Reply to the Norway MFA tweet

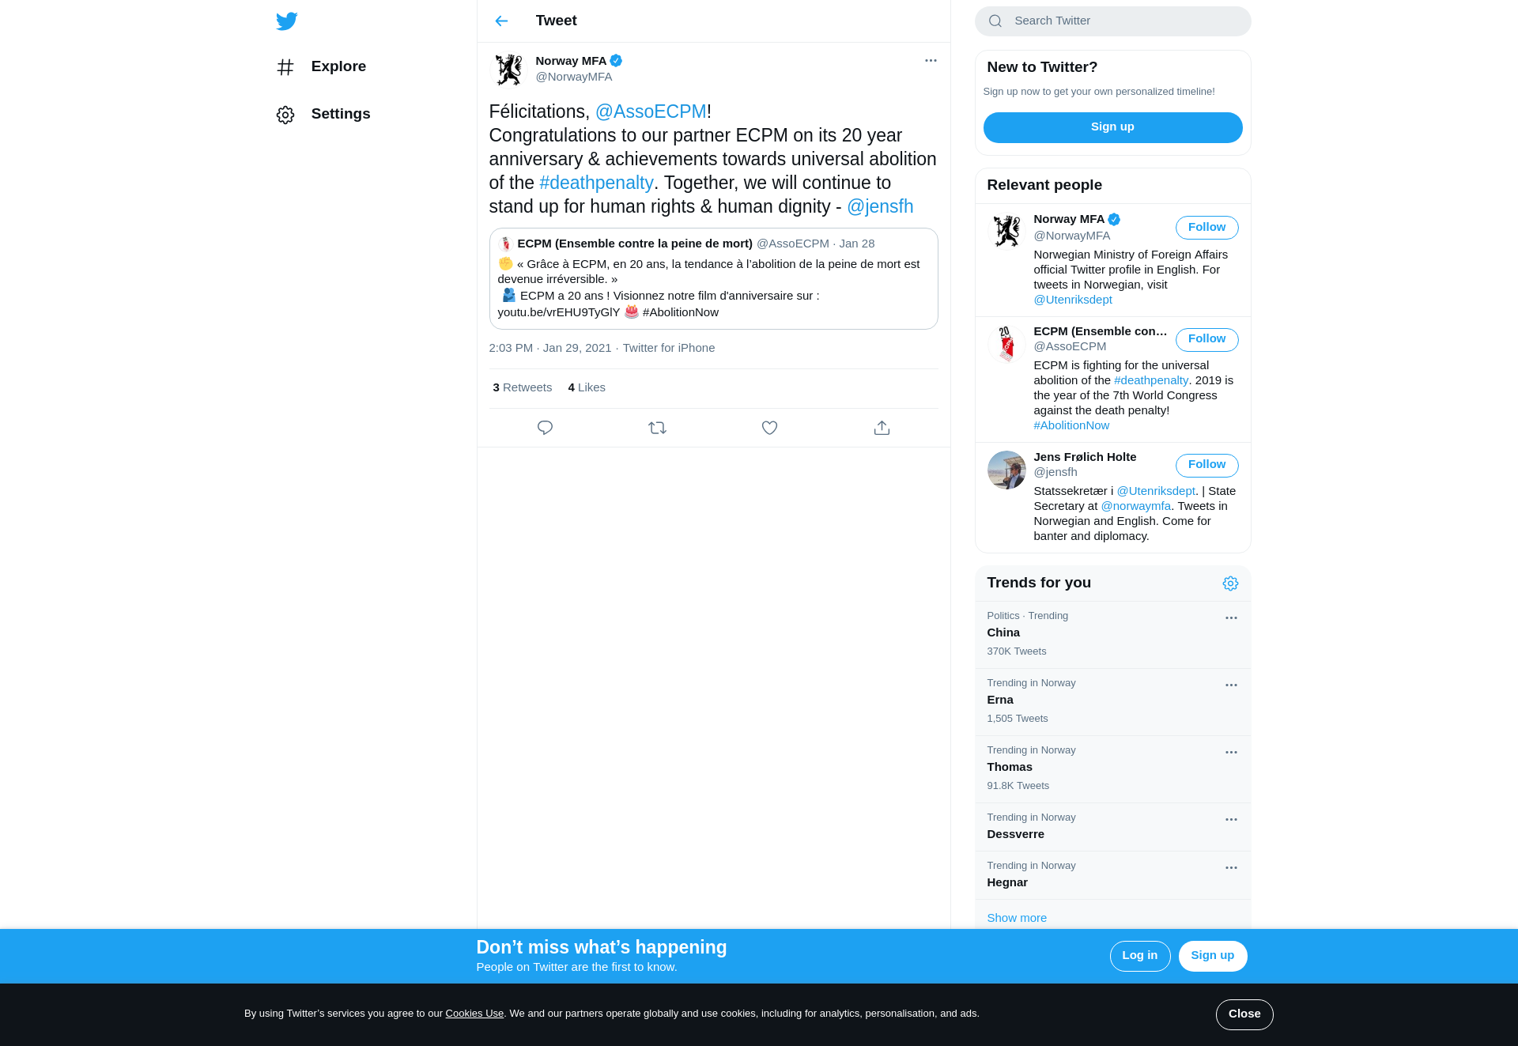tap(545, 428)
